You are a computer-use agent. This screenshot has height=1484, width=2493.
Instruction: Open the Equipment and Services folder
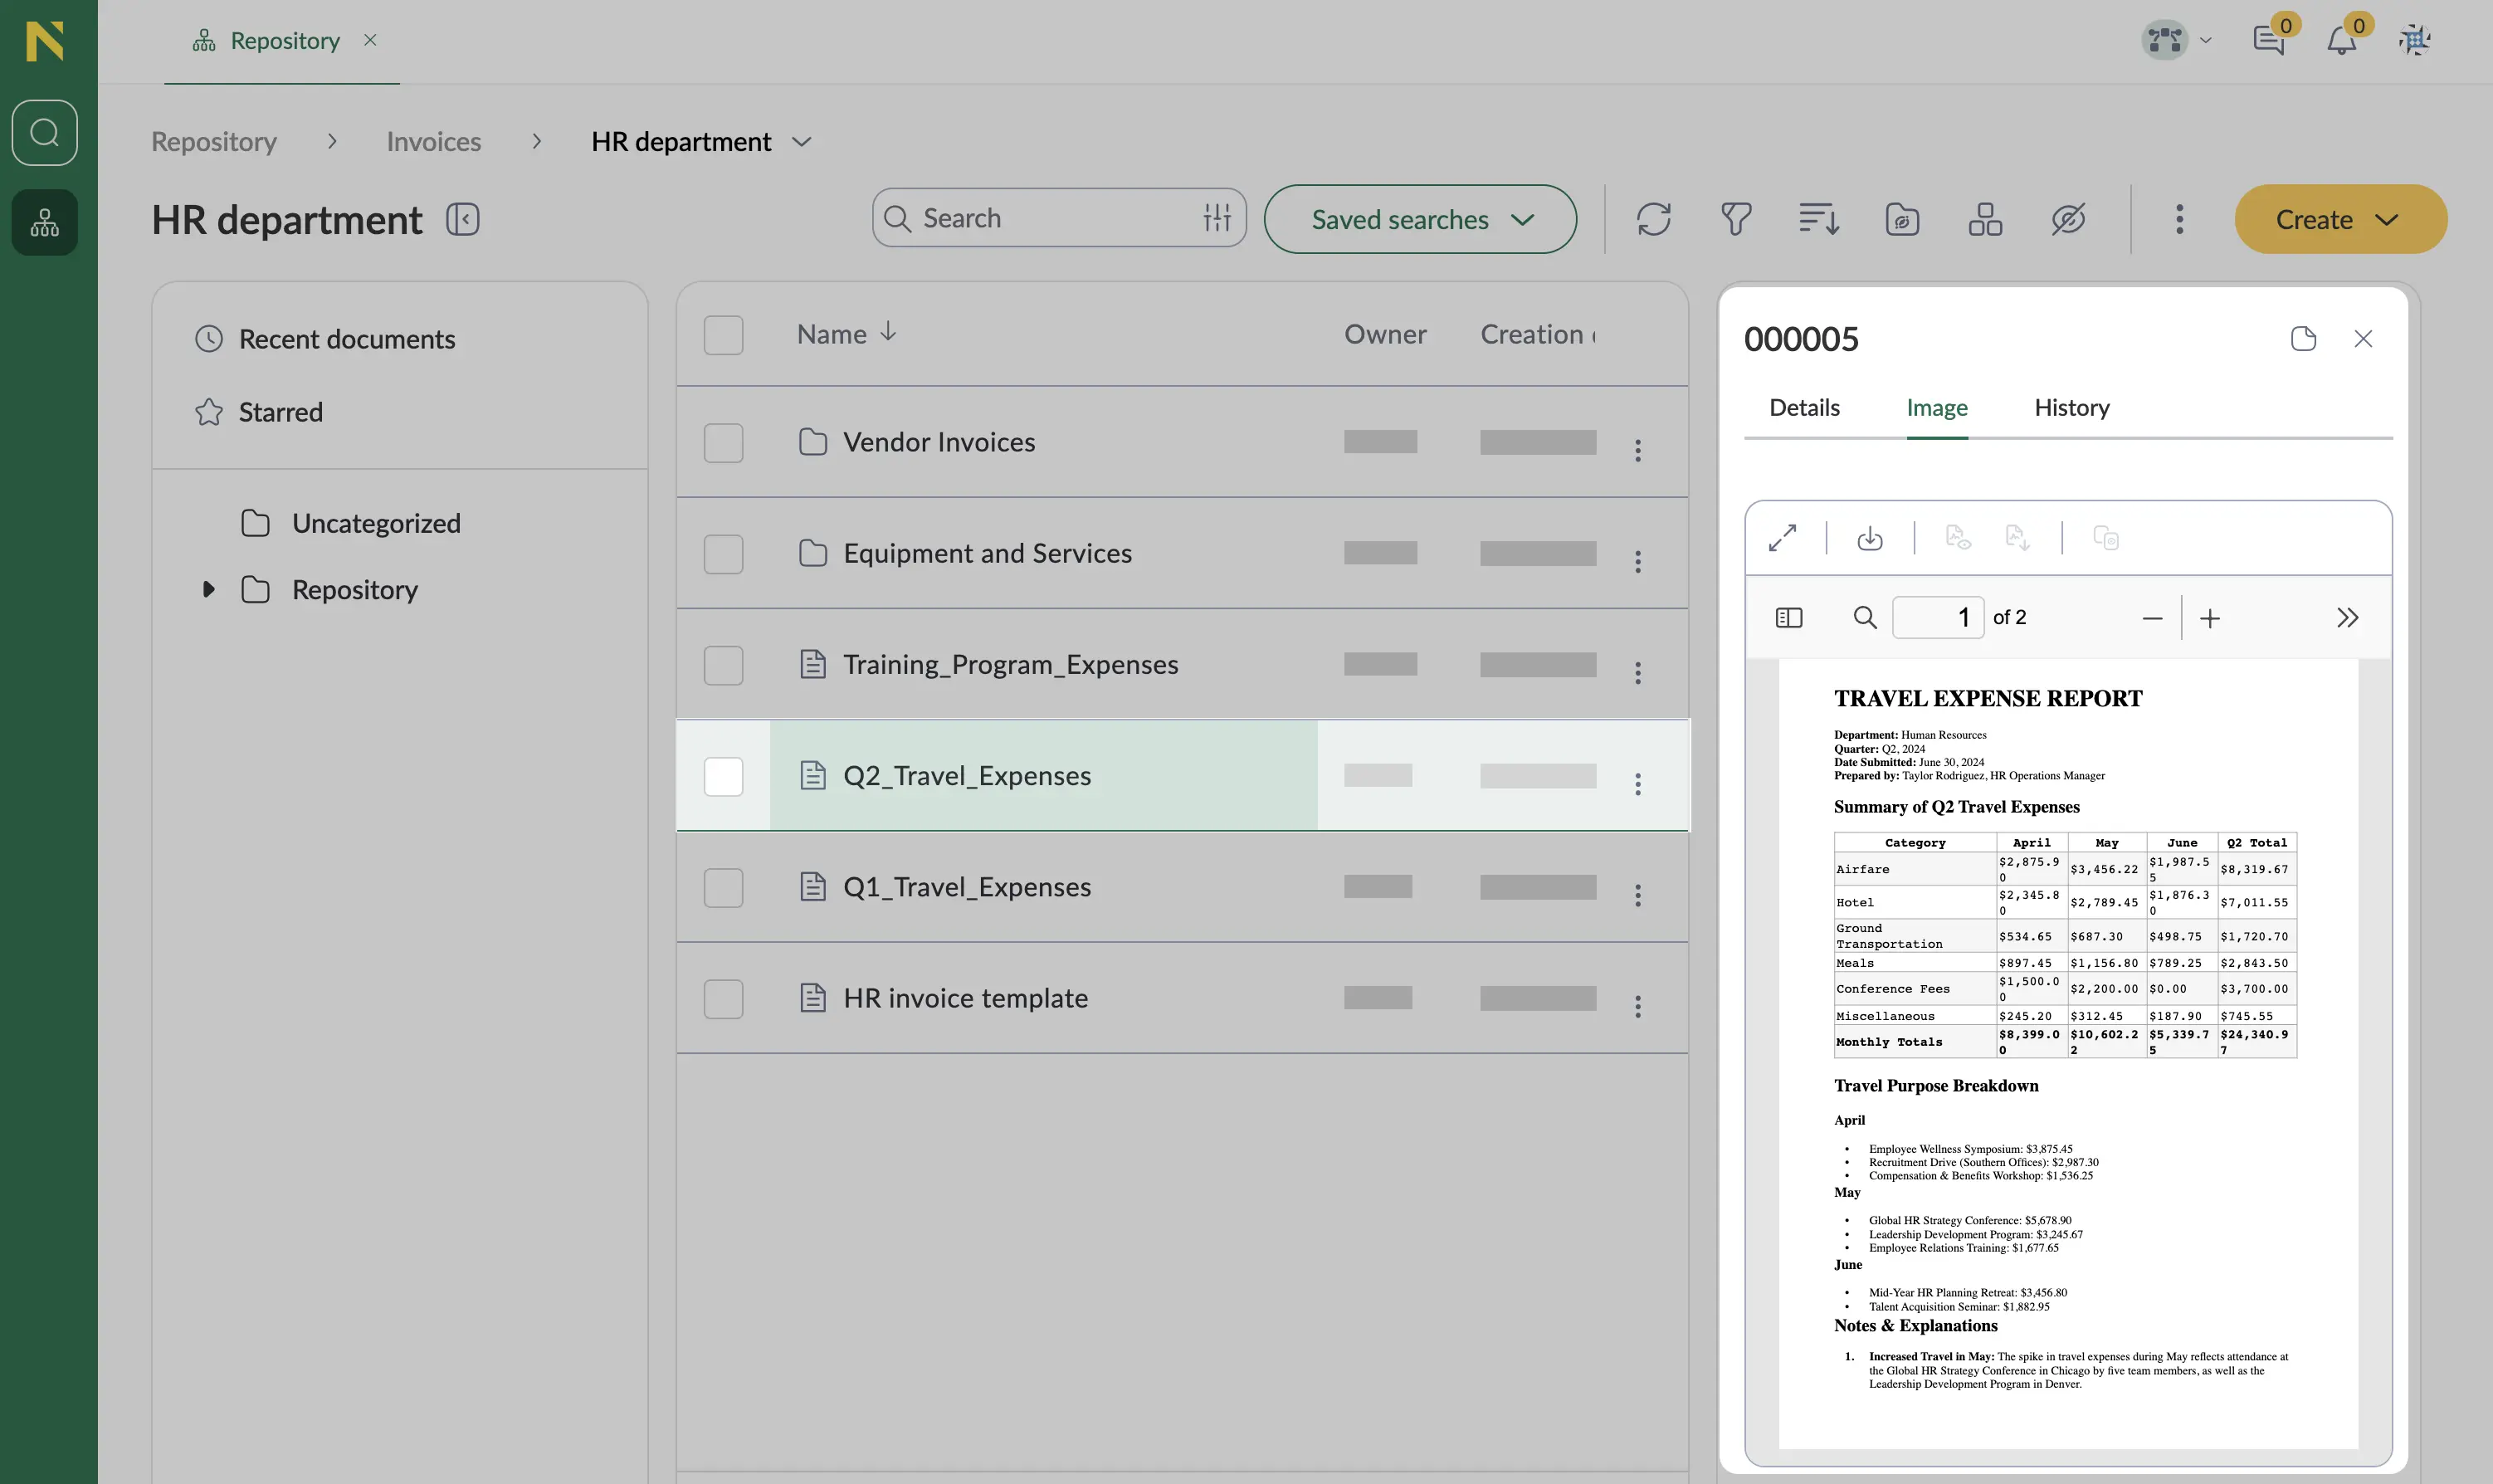click(x=988, y=553)
